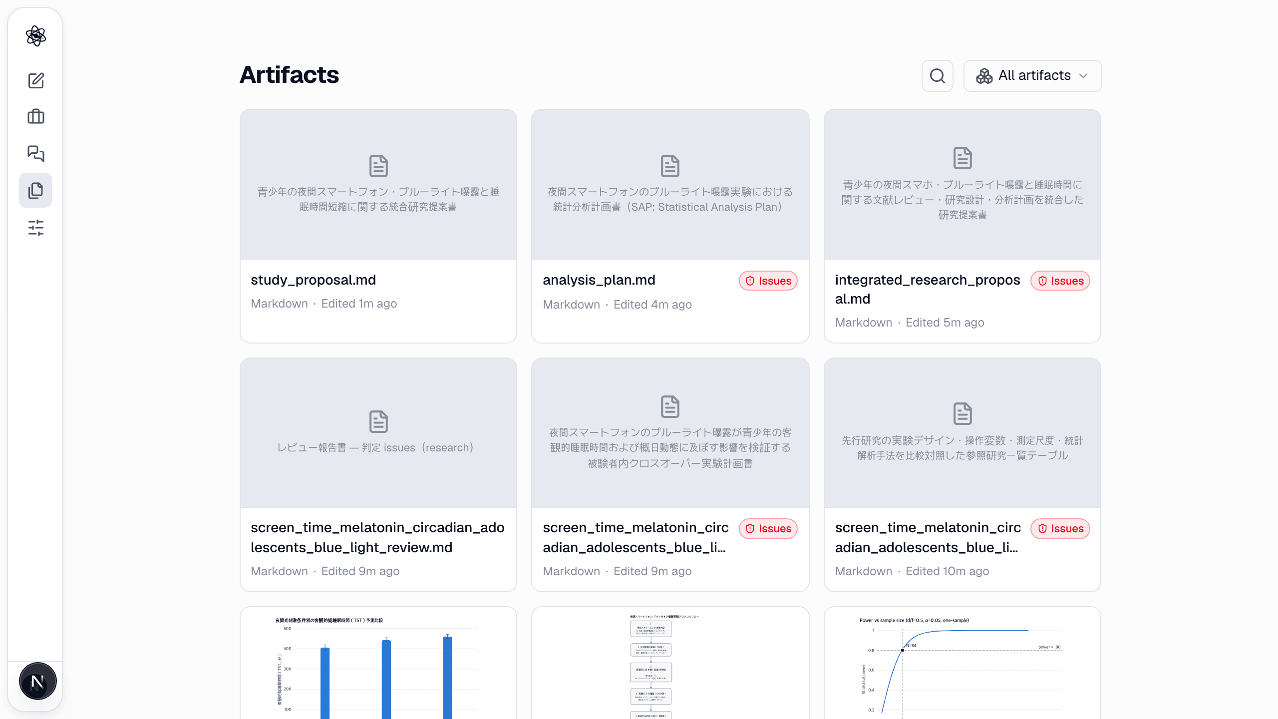This screenshot has height=719, width=1278.
Task: Select the artifacts files icon in sidebar
Action: tap(35, 190)
